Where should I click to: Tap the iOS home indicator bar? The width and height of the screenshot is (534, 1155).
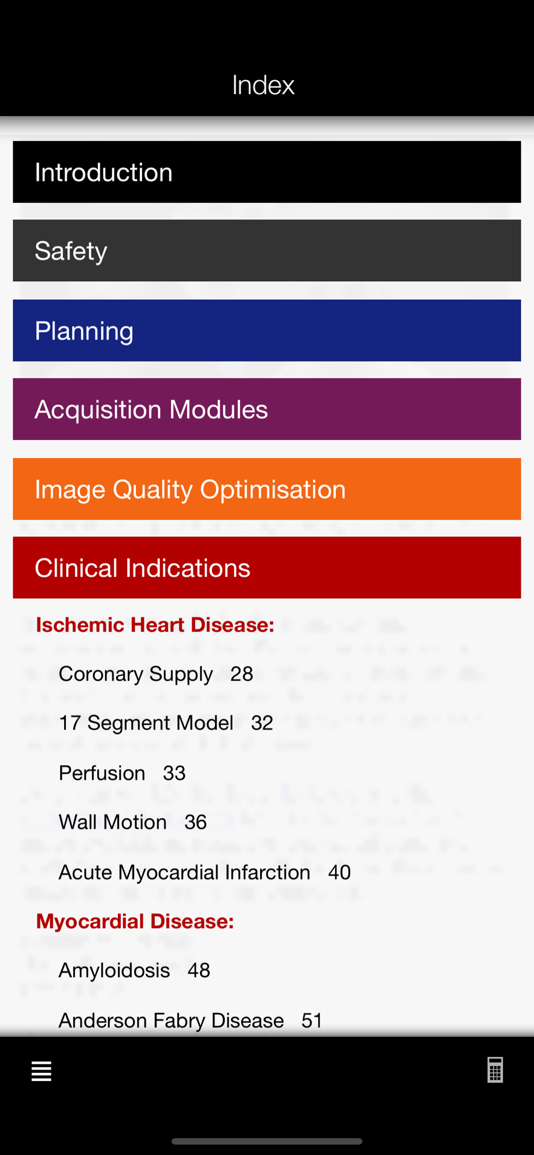pyautogui.click(x=267, y=1141)
